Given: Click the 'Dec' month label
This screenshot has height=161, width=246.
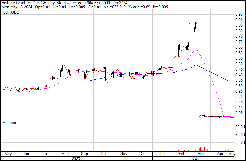Looking at the screenshot, I should (143, 154).
